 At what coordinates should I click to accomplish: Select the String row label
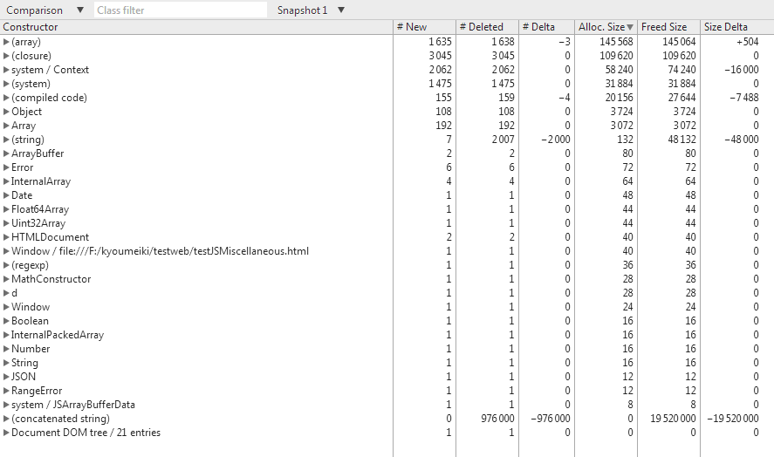click(24, 363)
